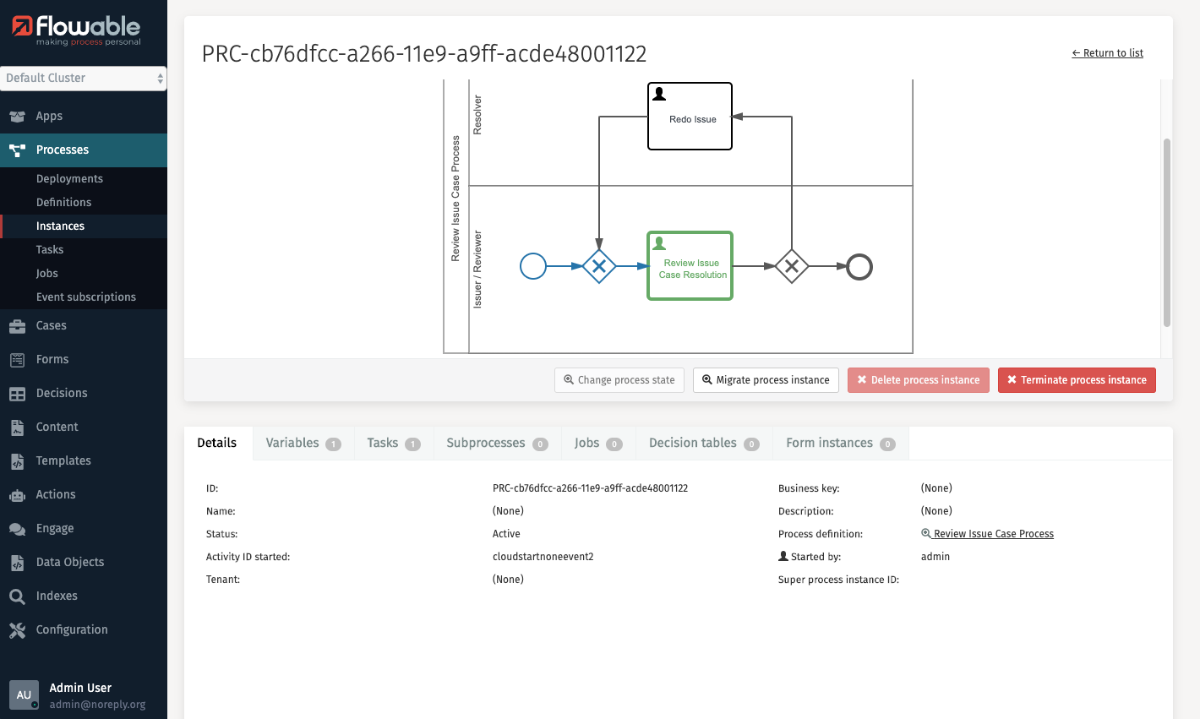Click the Decisions table icon
Viewport: 1200px width, 719px height.
(x=17, y=394)
